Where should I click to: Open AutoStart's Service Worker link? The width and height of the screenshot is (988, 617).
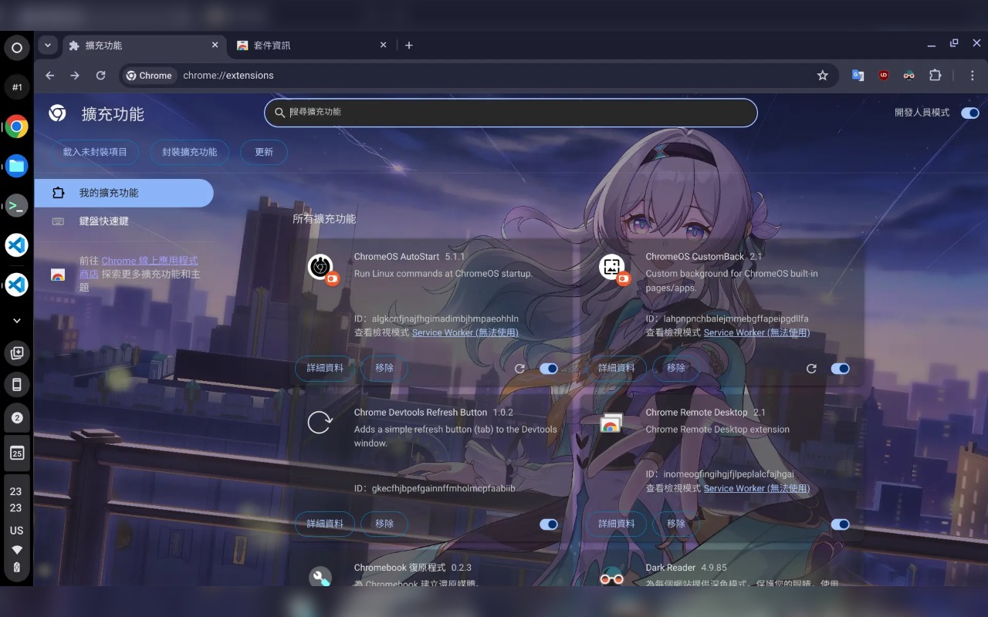465,333
